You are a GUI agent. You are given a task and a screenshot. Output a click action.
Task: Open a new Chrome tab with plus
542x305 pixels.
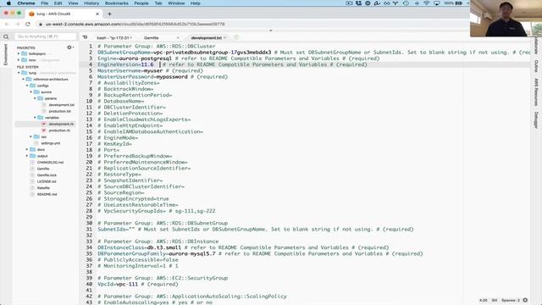click(x=109, y=14)
